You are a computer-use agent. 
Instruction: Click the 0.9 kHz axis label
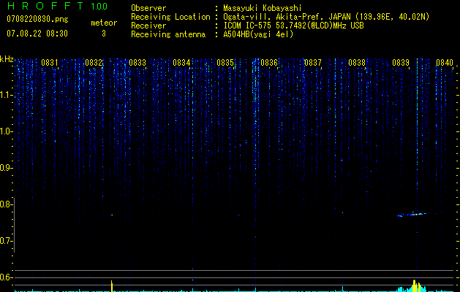click(6, 168)
